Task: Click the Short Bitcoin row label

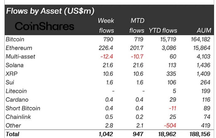Action: click(x=23, y=108)
